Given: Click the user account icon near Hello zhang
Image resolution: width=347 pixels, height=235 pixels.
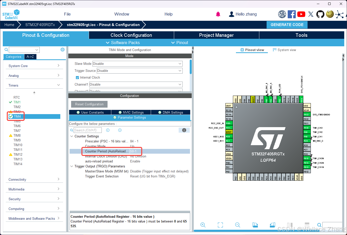Looking at the screenshot, I should (231, 14).
